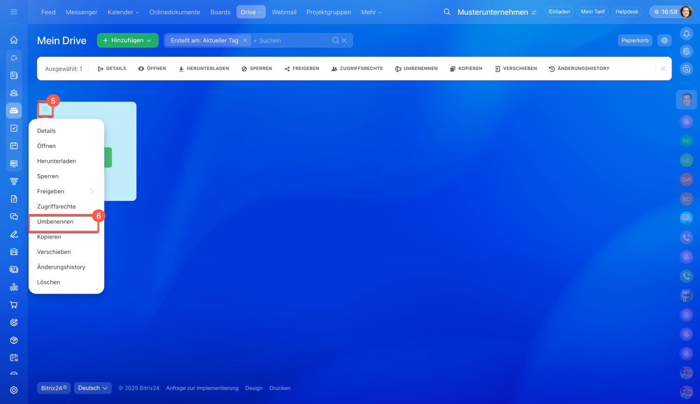The image size is (700, 404).
Task: Open the e-signature pen icon in left sidebar
Action: (14, 234)
